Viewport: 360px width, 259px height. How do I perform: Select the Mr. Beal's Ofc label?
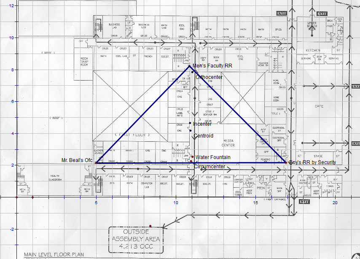coord(77,160)
